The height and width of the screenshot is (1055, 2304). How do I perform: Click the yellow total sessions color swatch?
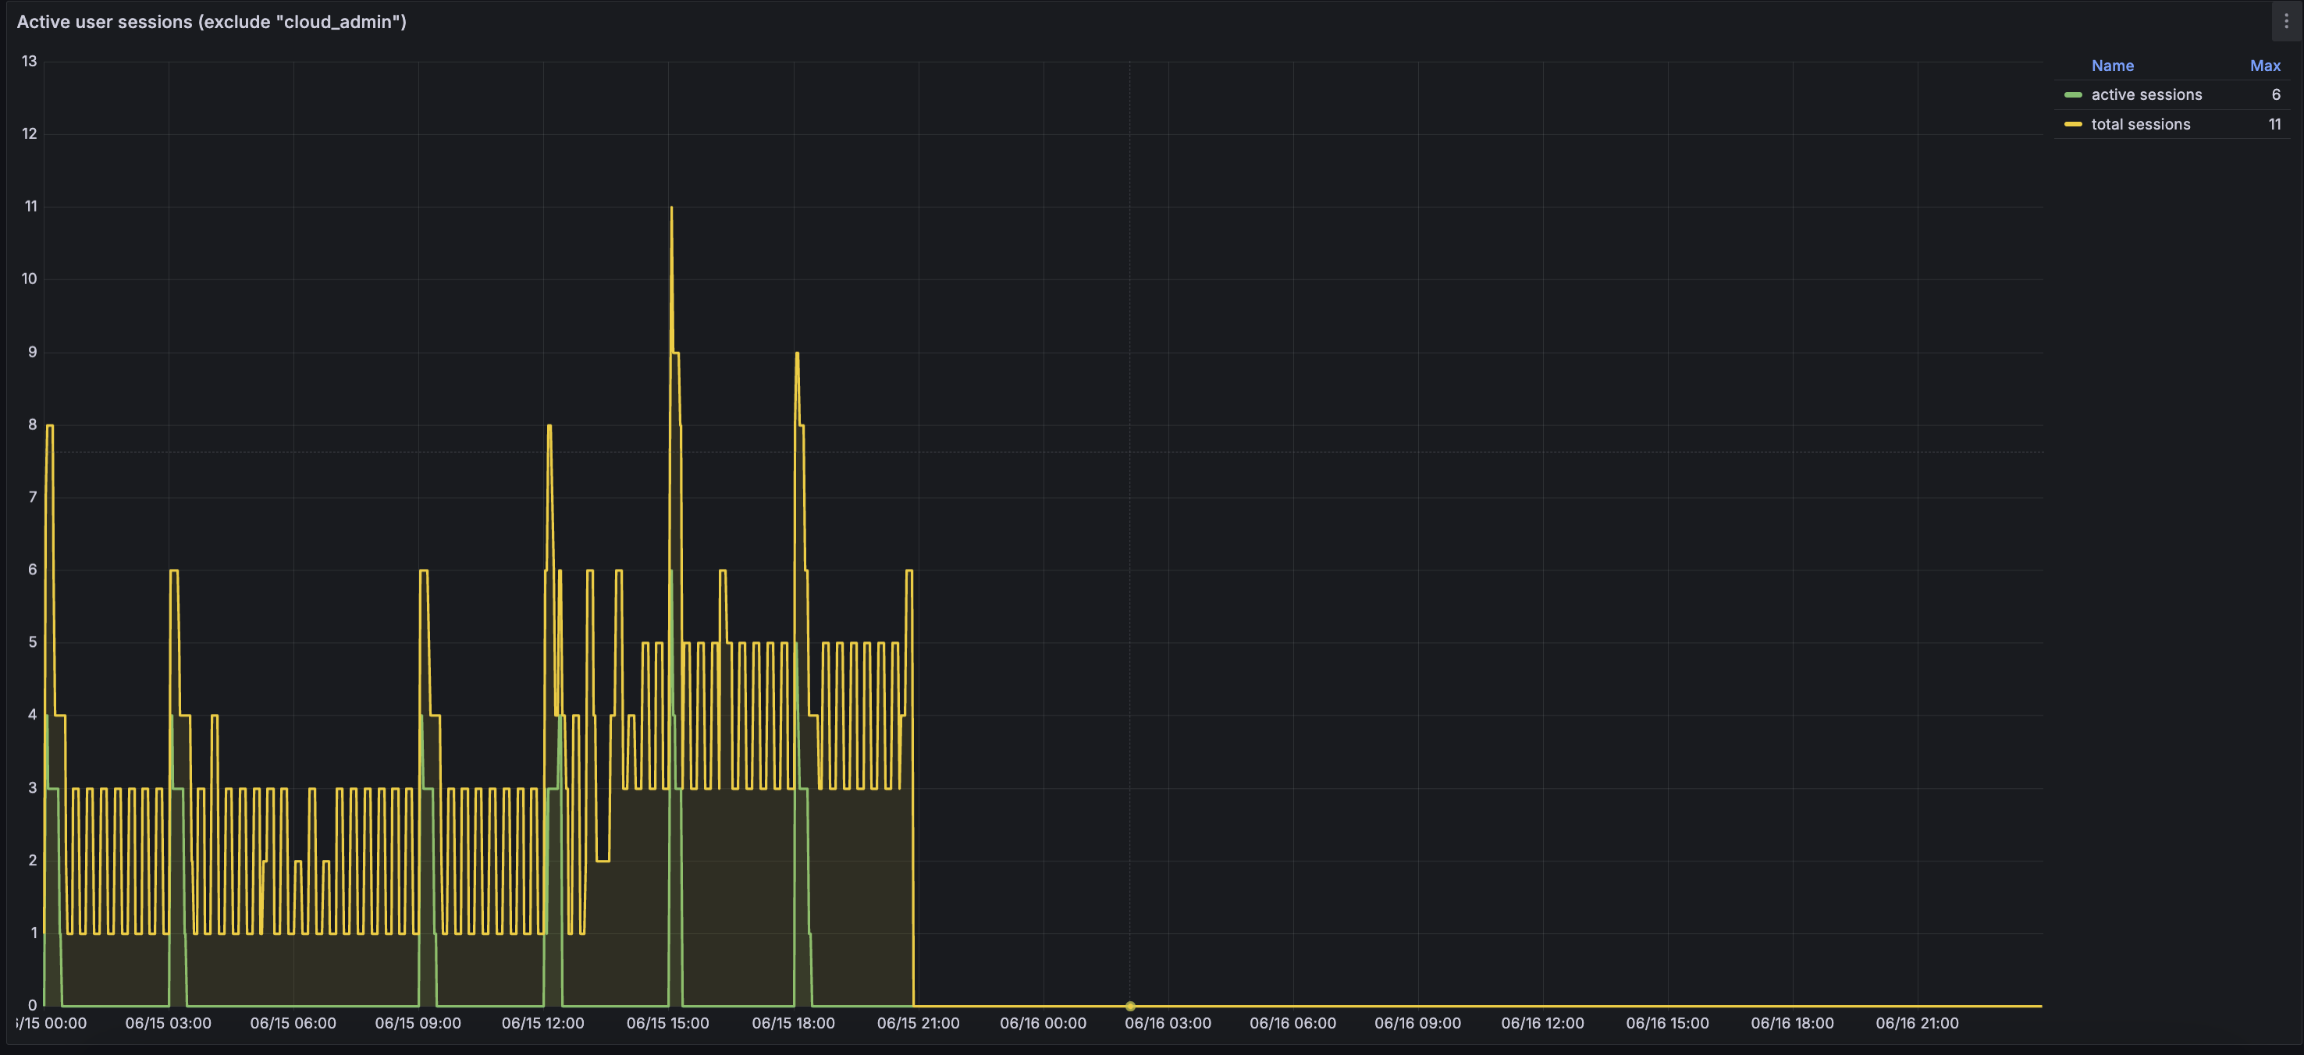click(x=2072, y=124)
